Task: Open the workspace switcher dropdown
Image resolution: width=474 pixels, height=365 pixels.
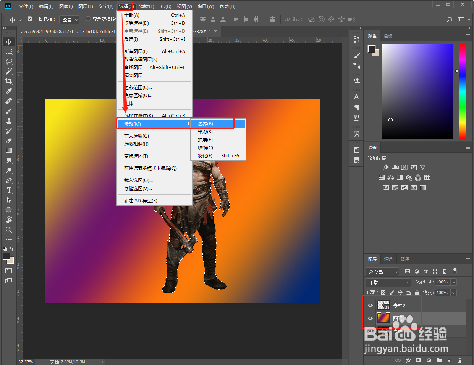Action: point(463,19)
